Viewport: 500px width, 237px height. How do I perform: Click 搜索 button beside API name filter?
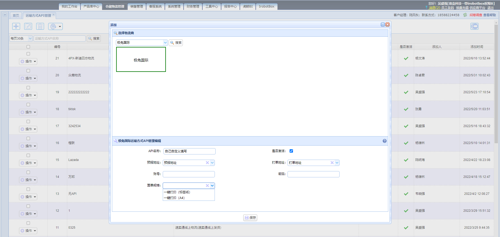click(x=94, y=39)
